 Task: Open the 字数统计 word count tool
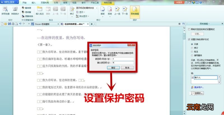[15, 11]
